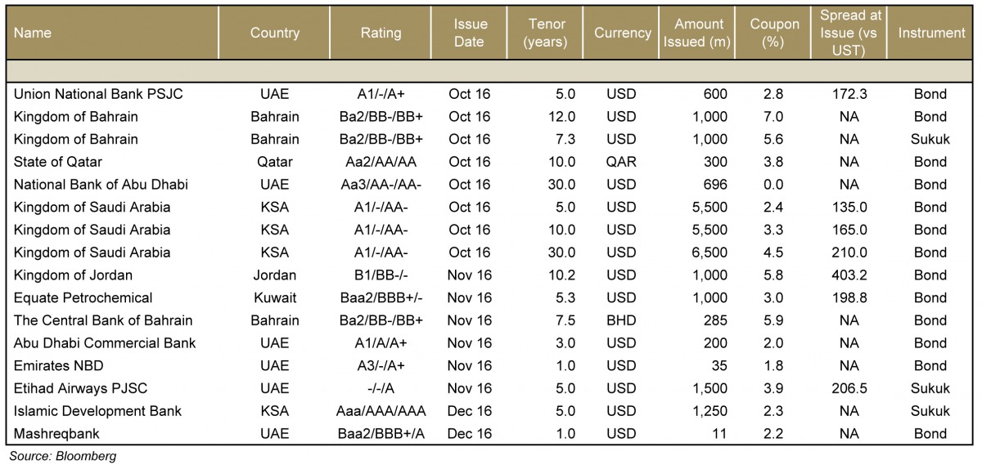
Task: Click the Equate Petrochemical name cell
Action: (x=83, y=298)
